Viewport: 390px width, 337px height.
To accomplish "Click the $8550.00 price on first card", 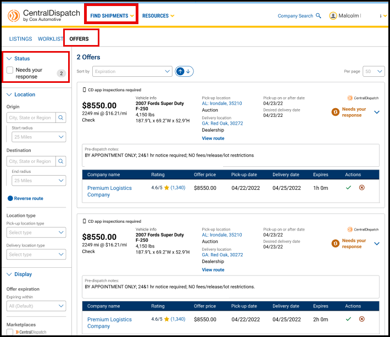I will coord(99,105).
